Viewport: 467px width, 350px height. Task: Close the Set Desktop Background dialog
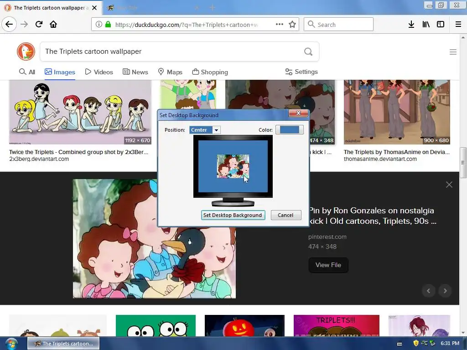[x=298, y=113]
